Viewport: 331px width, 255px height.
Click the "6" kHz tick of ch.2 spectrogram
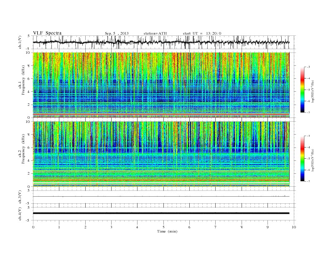29,147
